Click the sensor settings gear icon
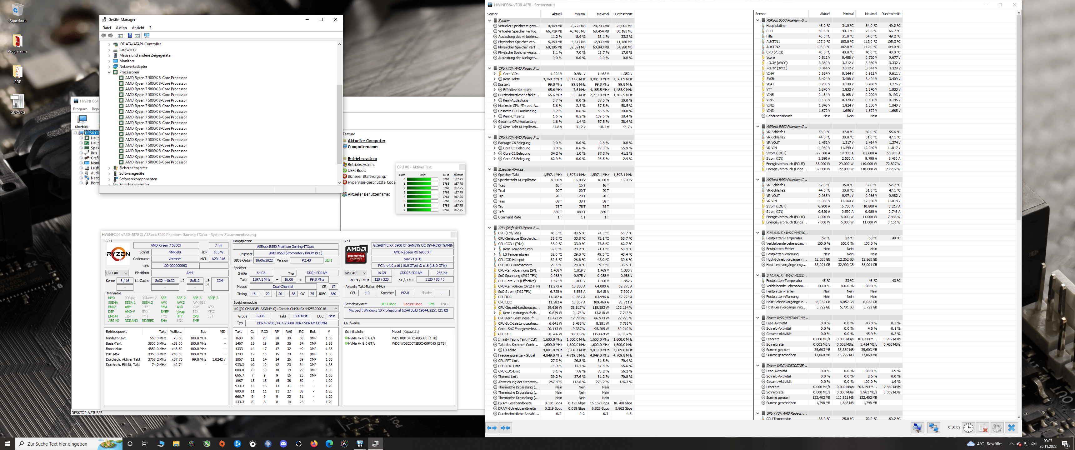This screenshot has height=450, width=1075. point(997,428)
